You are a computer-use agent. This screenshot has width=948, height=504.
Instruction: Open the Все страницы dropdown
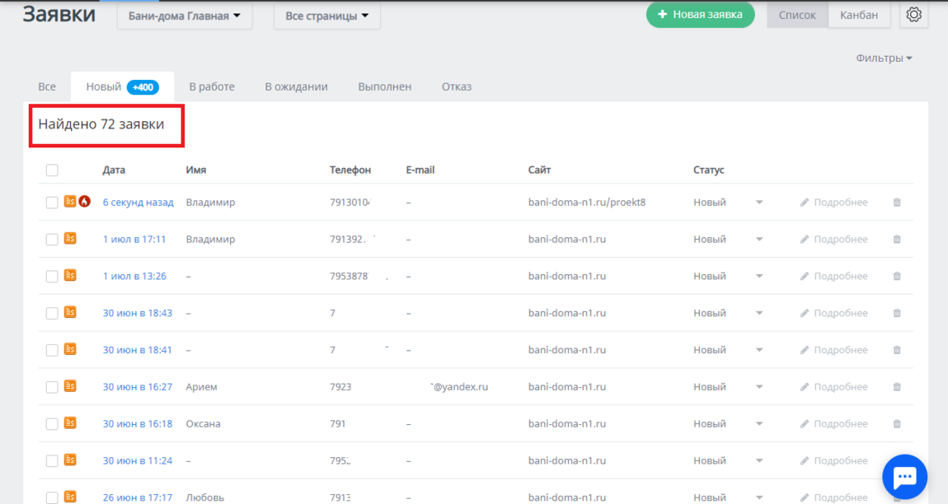326,16
